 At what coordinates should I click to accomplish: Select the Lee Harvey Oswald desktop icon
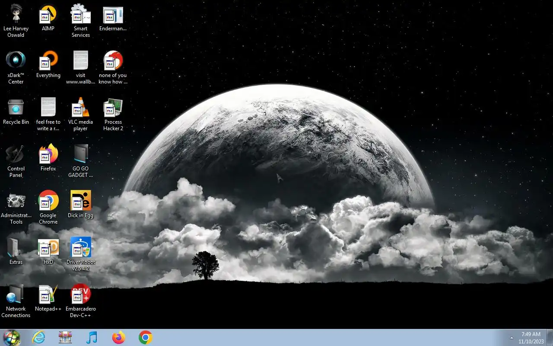coord(16,21)
